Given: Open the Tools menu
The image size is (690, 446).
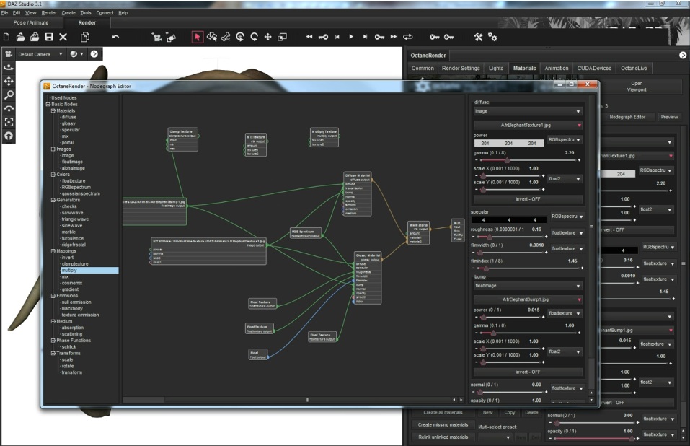Looking at the screenshot, I should point(86,13).
